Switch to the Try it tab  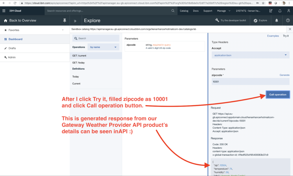[x=286, y=36]
